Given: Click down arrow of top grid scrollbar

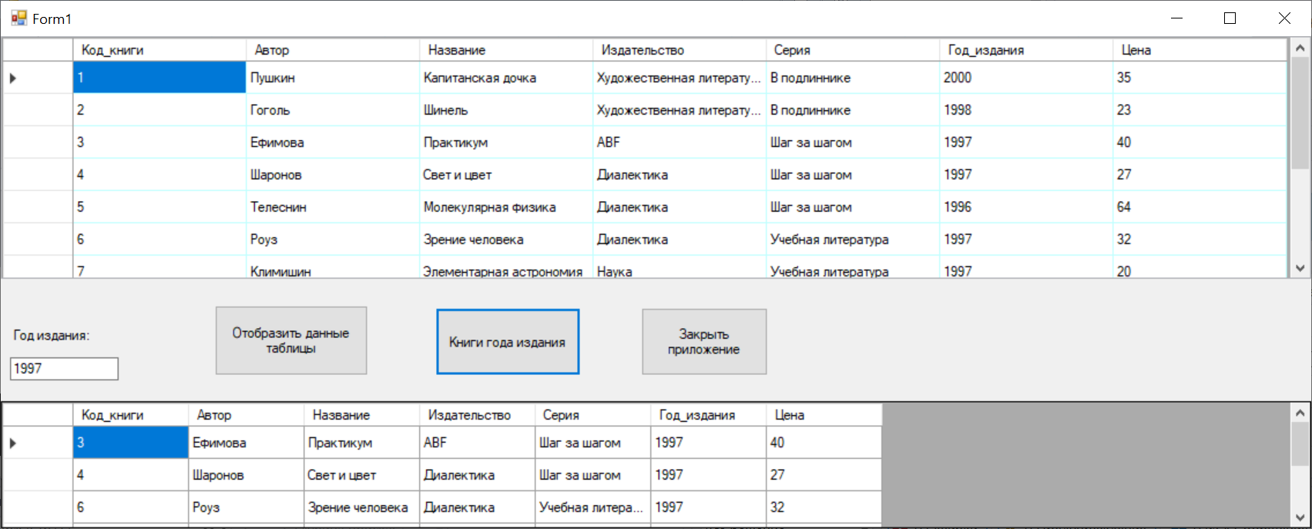Looking at the screenshot, I should [1300, 269].
